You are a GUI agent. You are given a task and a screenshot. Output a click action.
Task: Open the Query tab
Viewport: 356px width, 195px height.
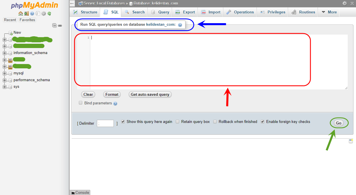160,12
